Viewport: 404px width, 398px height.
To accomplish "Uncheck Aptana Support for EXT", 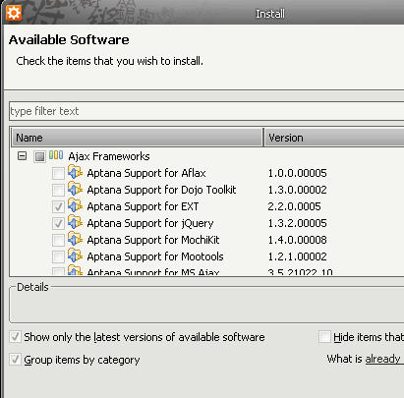I will click(58, 206).
